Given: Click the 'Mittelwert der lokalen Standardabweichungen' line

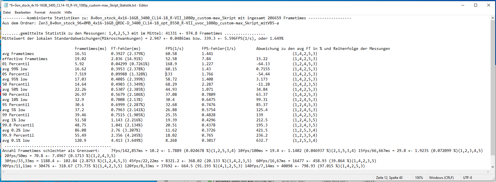Looking at the screenshot, I should (x=143, y=39).
